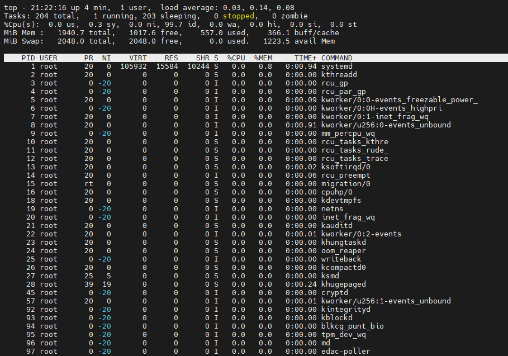Image resolution: width=508 pixels, height=356 pixels.
Task: Click edac-poller process name
Action: tap(346, 352)
